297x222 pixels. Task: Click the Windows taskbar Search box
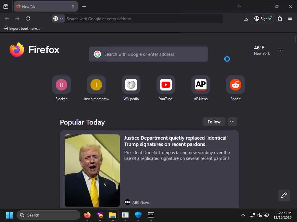coord(48,215)
